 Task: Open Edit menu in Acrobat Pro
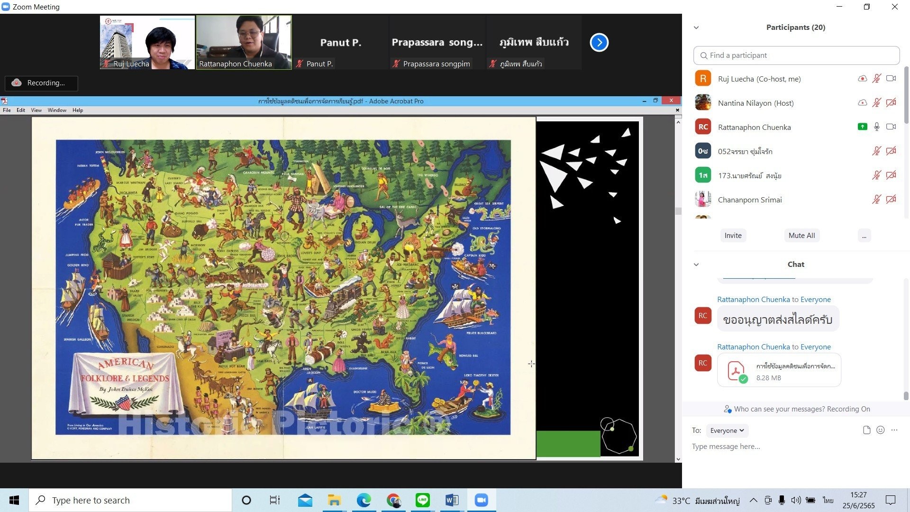21,110
